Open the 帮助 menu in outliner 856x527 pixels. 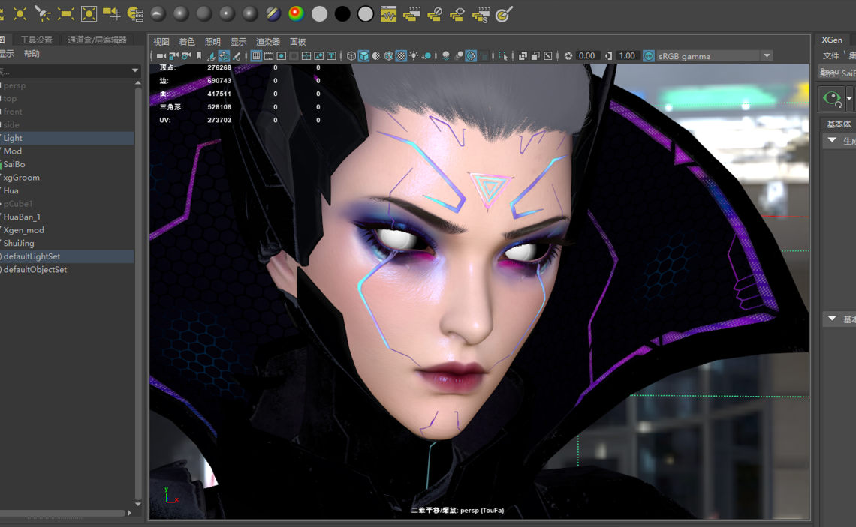pyautogui.click(x=32, y=53)
